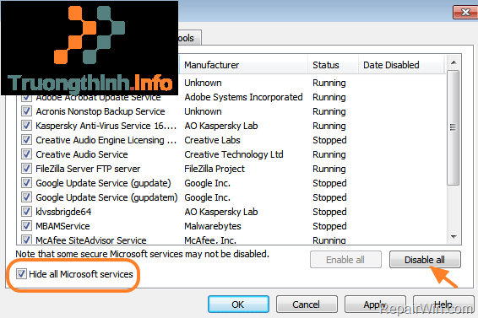Click Malwarebytes manufacturer cell

click(x=213, y=226)
